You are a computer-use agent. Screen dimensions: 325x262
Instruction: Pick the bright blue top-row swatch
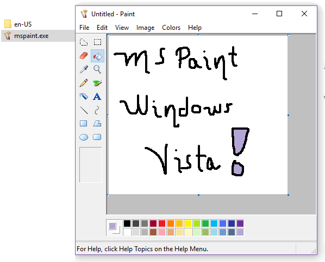pos(223,223)
